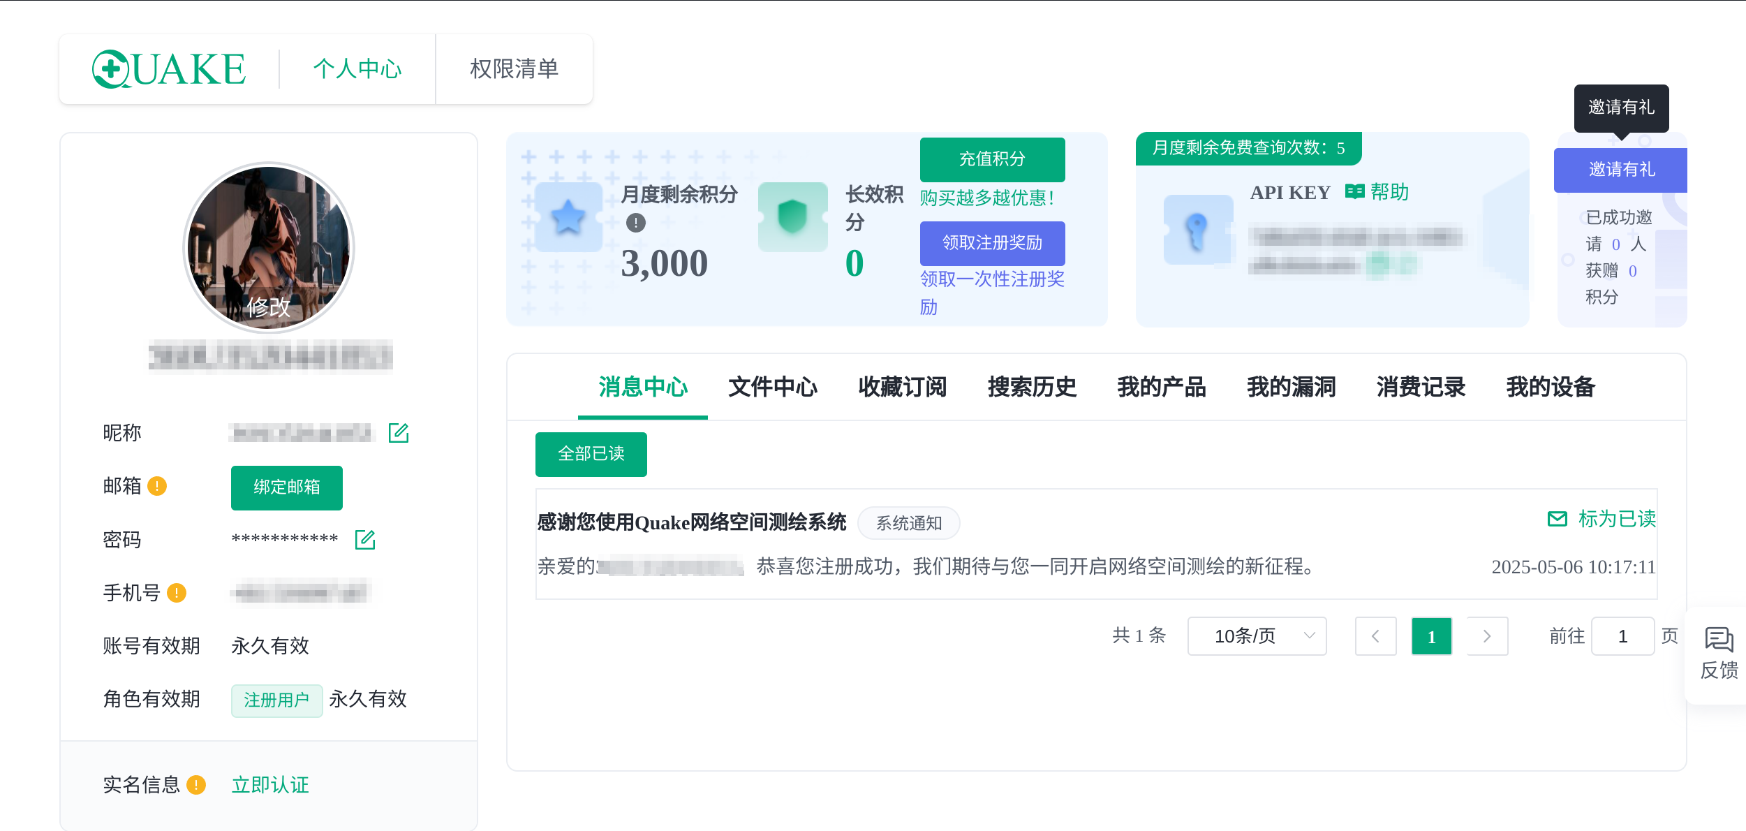Click the 帮助 book icon next to API KEY
Viewport: 1746px width, 831px height.
[1354, 192]
